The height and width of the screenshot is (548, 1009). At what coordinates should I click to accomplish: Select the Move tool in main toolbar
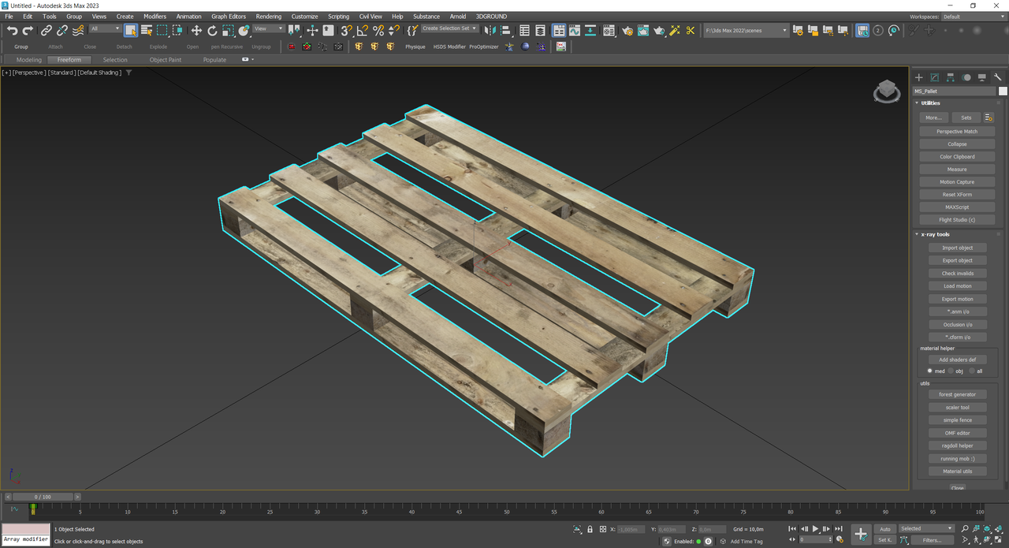point(196,31)
